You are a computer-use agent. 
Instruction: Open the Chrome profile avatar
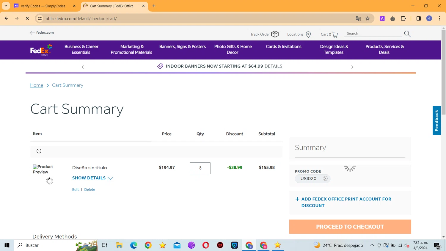coord(429,18)
